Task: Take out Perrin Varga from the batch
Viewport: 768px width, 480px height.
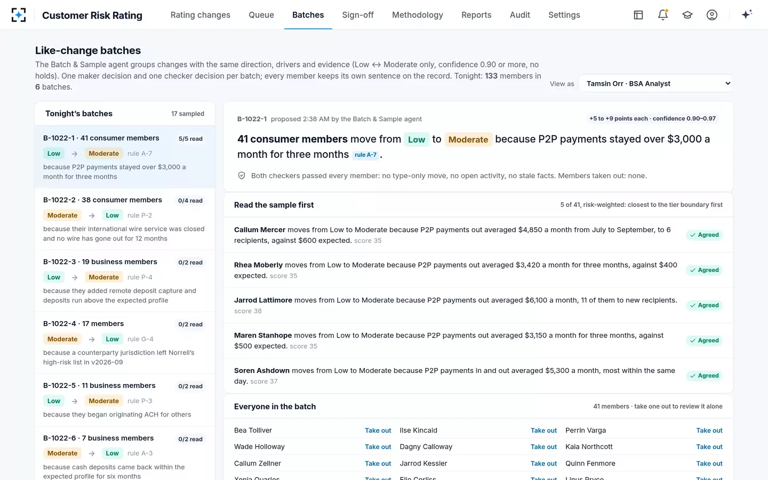Action: pyautogui.click(x=709, y=431)
